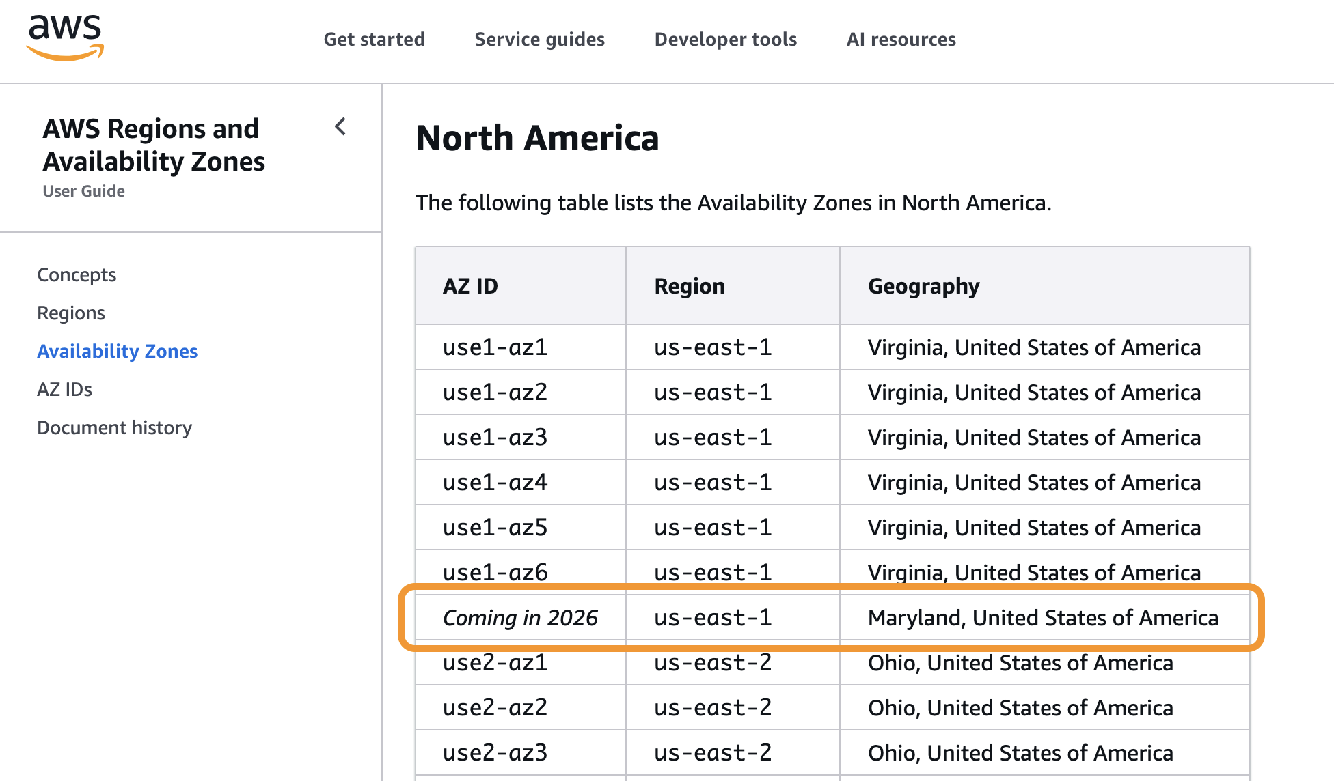This screenshot has width=1334, height=781.
Task: Open Regions page in sidebar
Action: pos(71,313)
